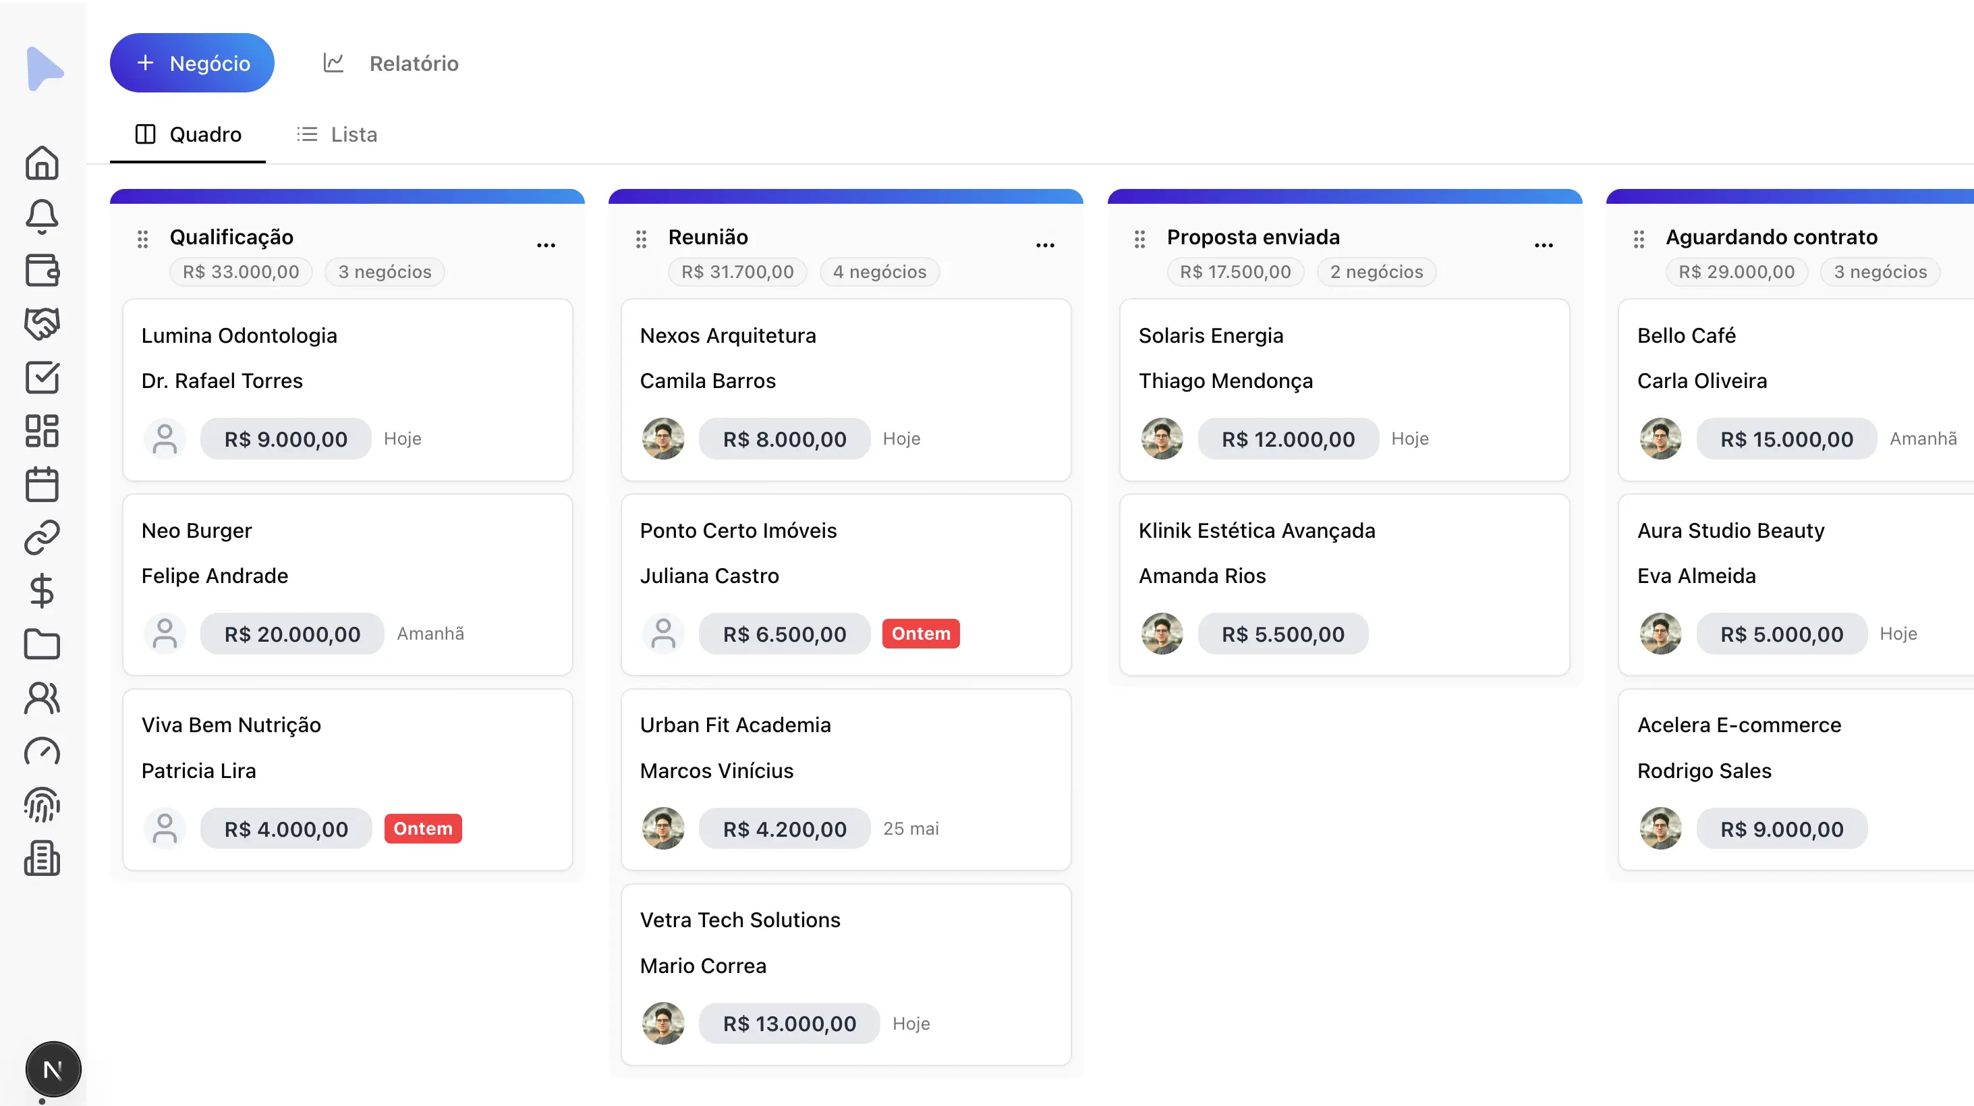Click owner avatar on Bello Café card

click(x=1660, y=439)
